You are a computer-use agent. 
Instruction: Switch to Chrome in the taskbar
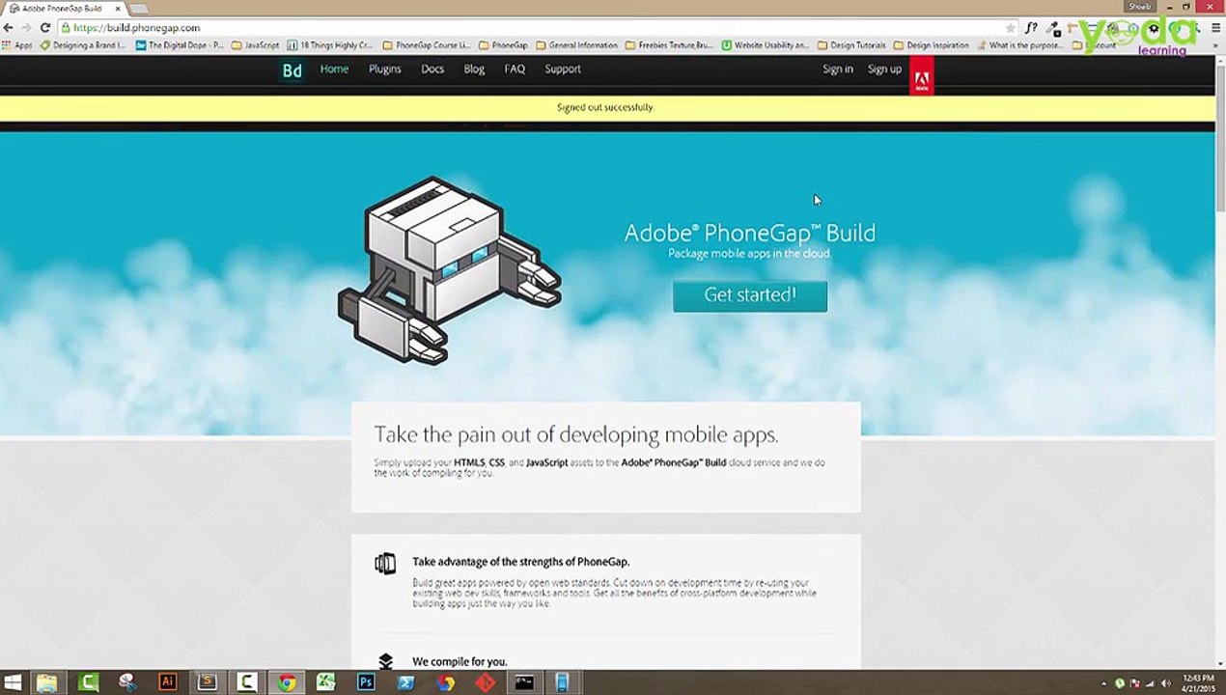(x=287, y=683)
